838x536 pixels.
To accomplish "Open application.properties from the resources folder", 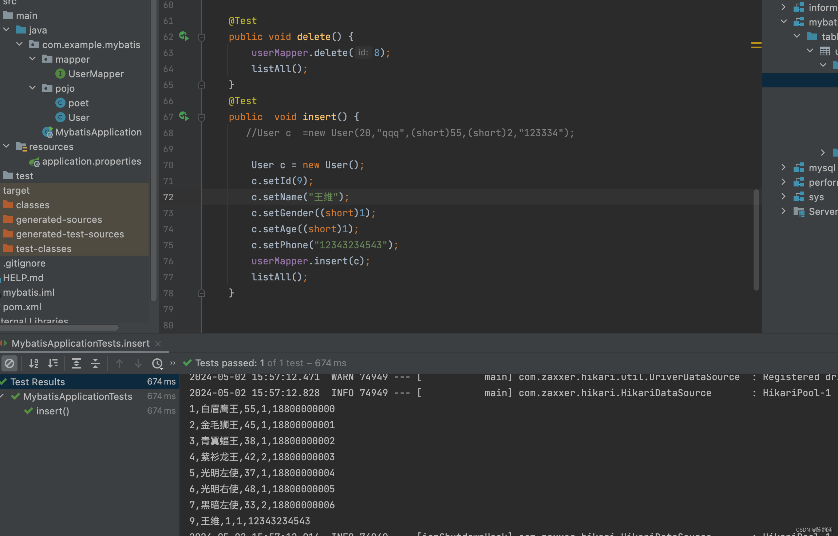I will (x=92, y=161).
